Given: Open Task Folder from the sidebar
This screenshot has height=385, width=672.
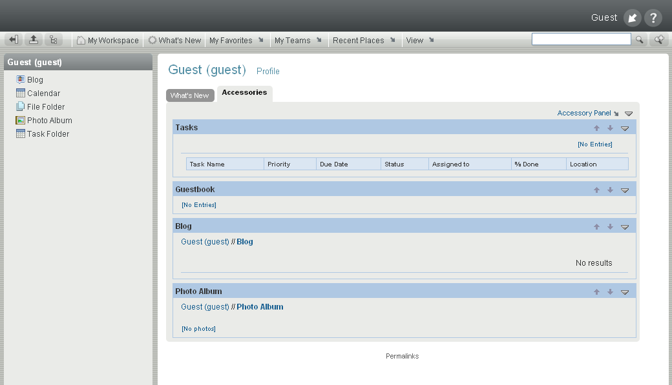Looking at the screenshot, I should [x=48, y=133].
